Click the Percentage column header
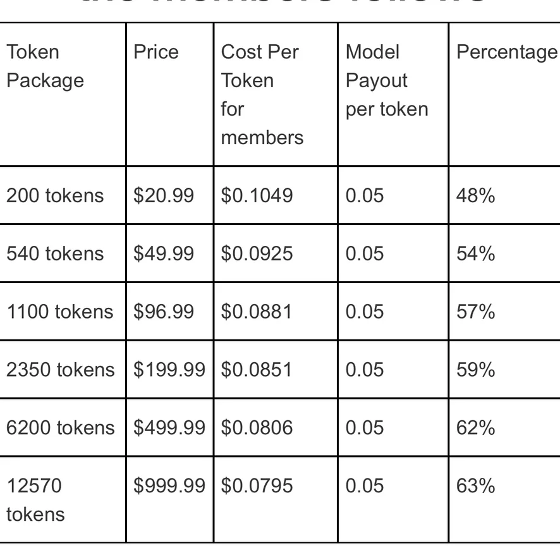The width and height of the screenshot is (560, 560). [506, 52]
